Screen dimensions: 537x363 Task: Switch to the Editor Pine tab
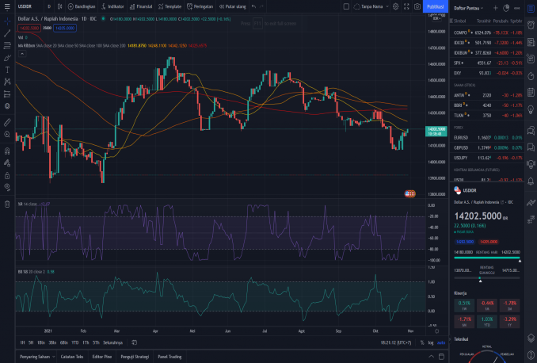coord(102,357)
